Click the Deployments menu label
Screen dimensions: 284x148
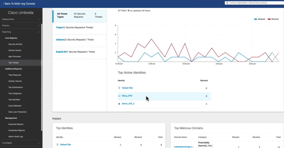click(8, 19)
